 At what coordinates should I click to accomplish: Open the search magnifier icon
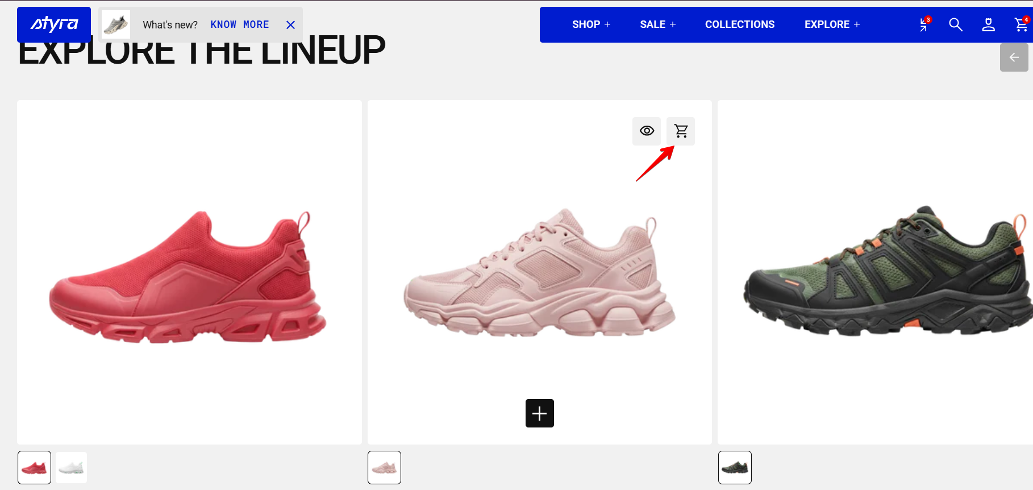(956, 24)
